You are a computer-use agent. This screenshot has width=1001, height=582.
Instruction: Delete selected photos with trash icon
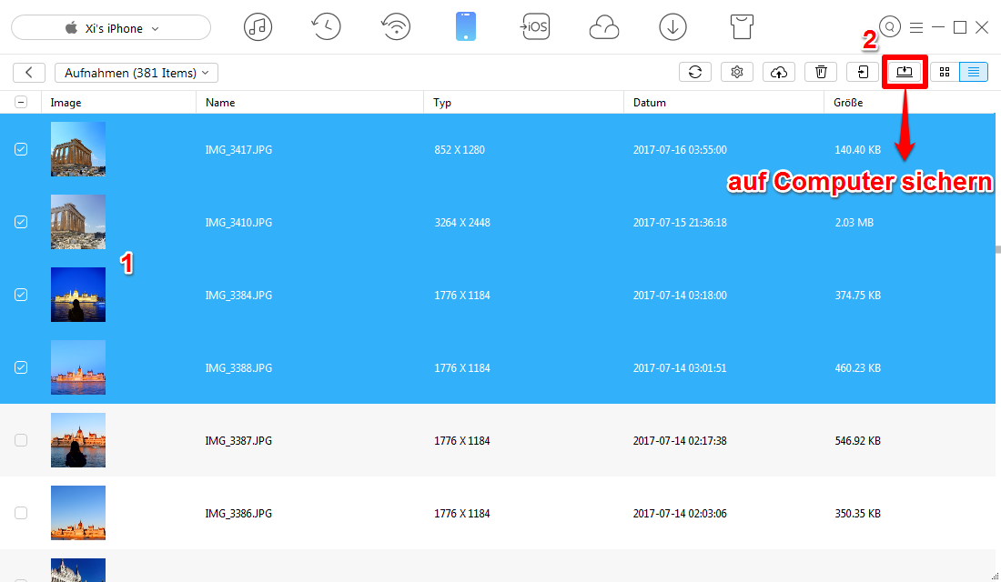click(x=821, y=72)
